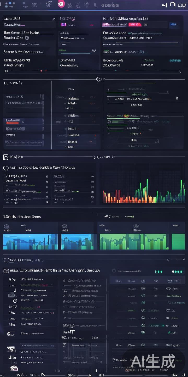This screenshot has height=377, width=188.
Task: Click the pink button in the top-left panel
Action: point(63,25)
